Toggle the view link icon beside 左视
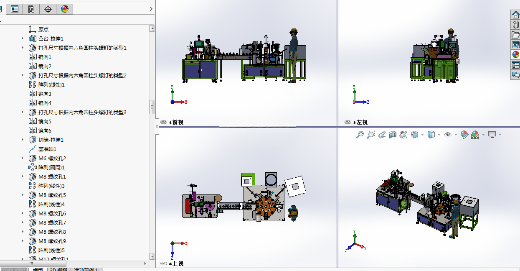This screenshot has height=271, width=520. tap(348, 122)
